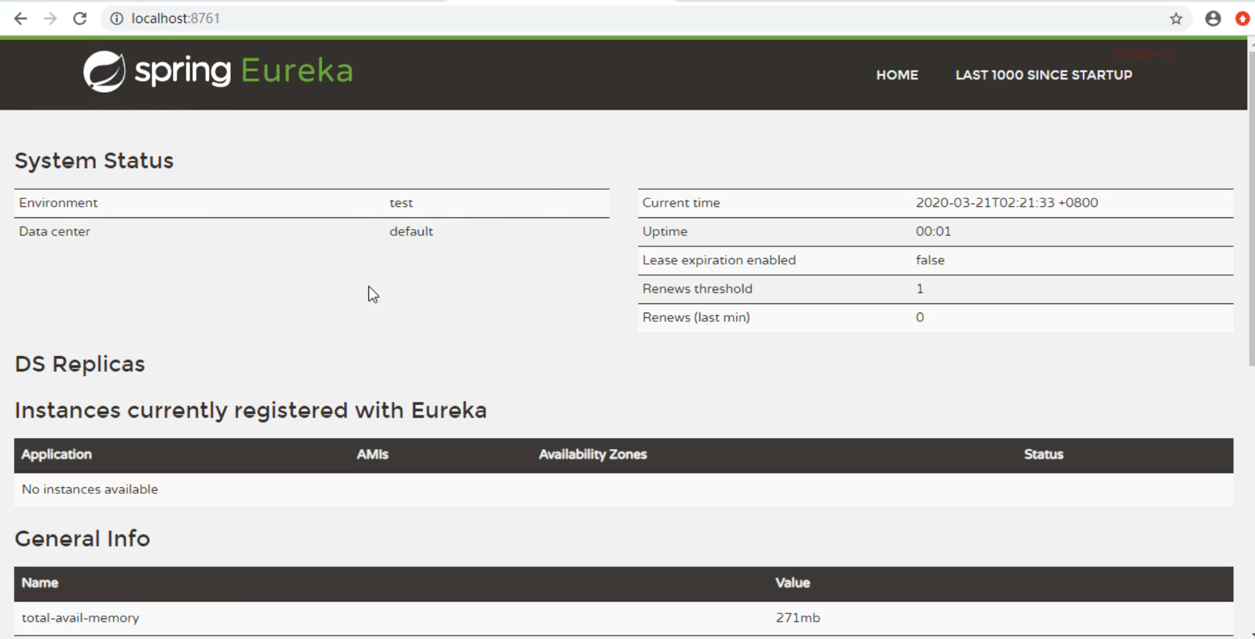The image size is (1255, 639).
Task: Open the browser profile account icon
Action: pos(1212,18)
